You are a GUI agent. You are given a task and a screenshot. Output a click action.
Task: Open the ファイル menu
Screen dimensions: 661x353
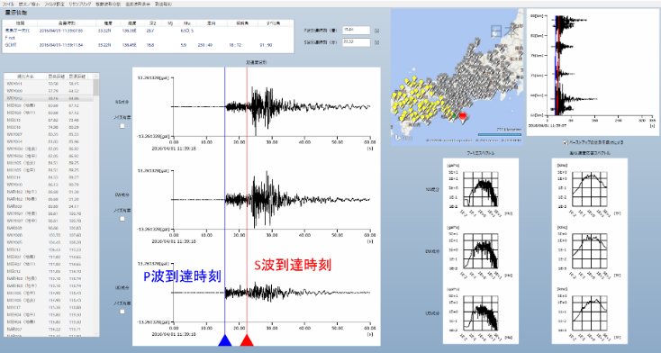click(8, 4)
